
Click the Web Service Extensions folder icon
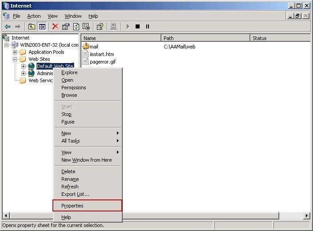tap(23, 80)
